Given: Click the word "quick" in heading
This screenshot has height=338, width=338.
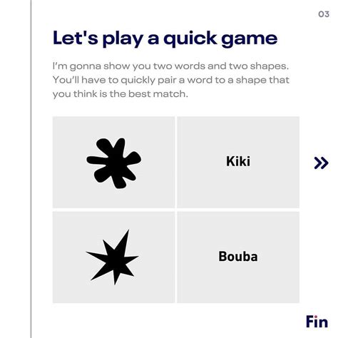Looking at the screenshot, I should click(190, 39).
